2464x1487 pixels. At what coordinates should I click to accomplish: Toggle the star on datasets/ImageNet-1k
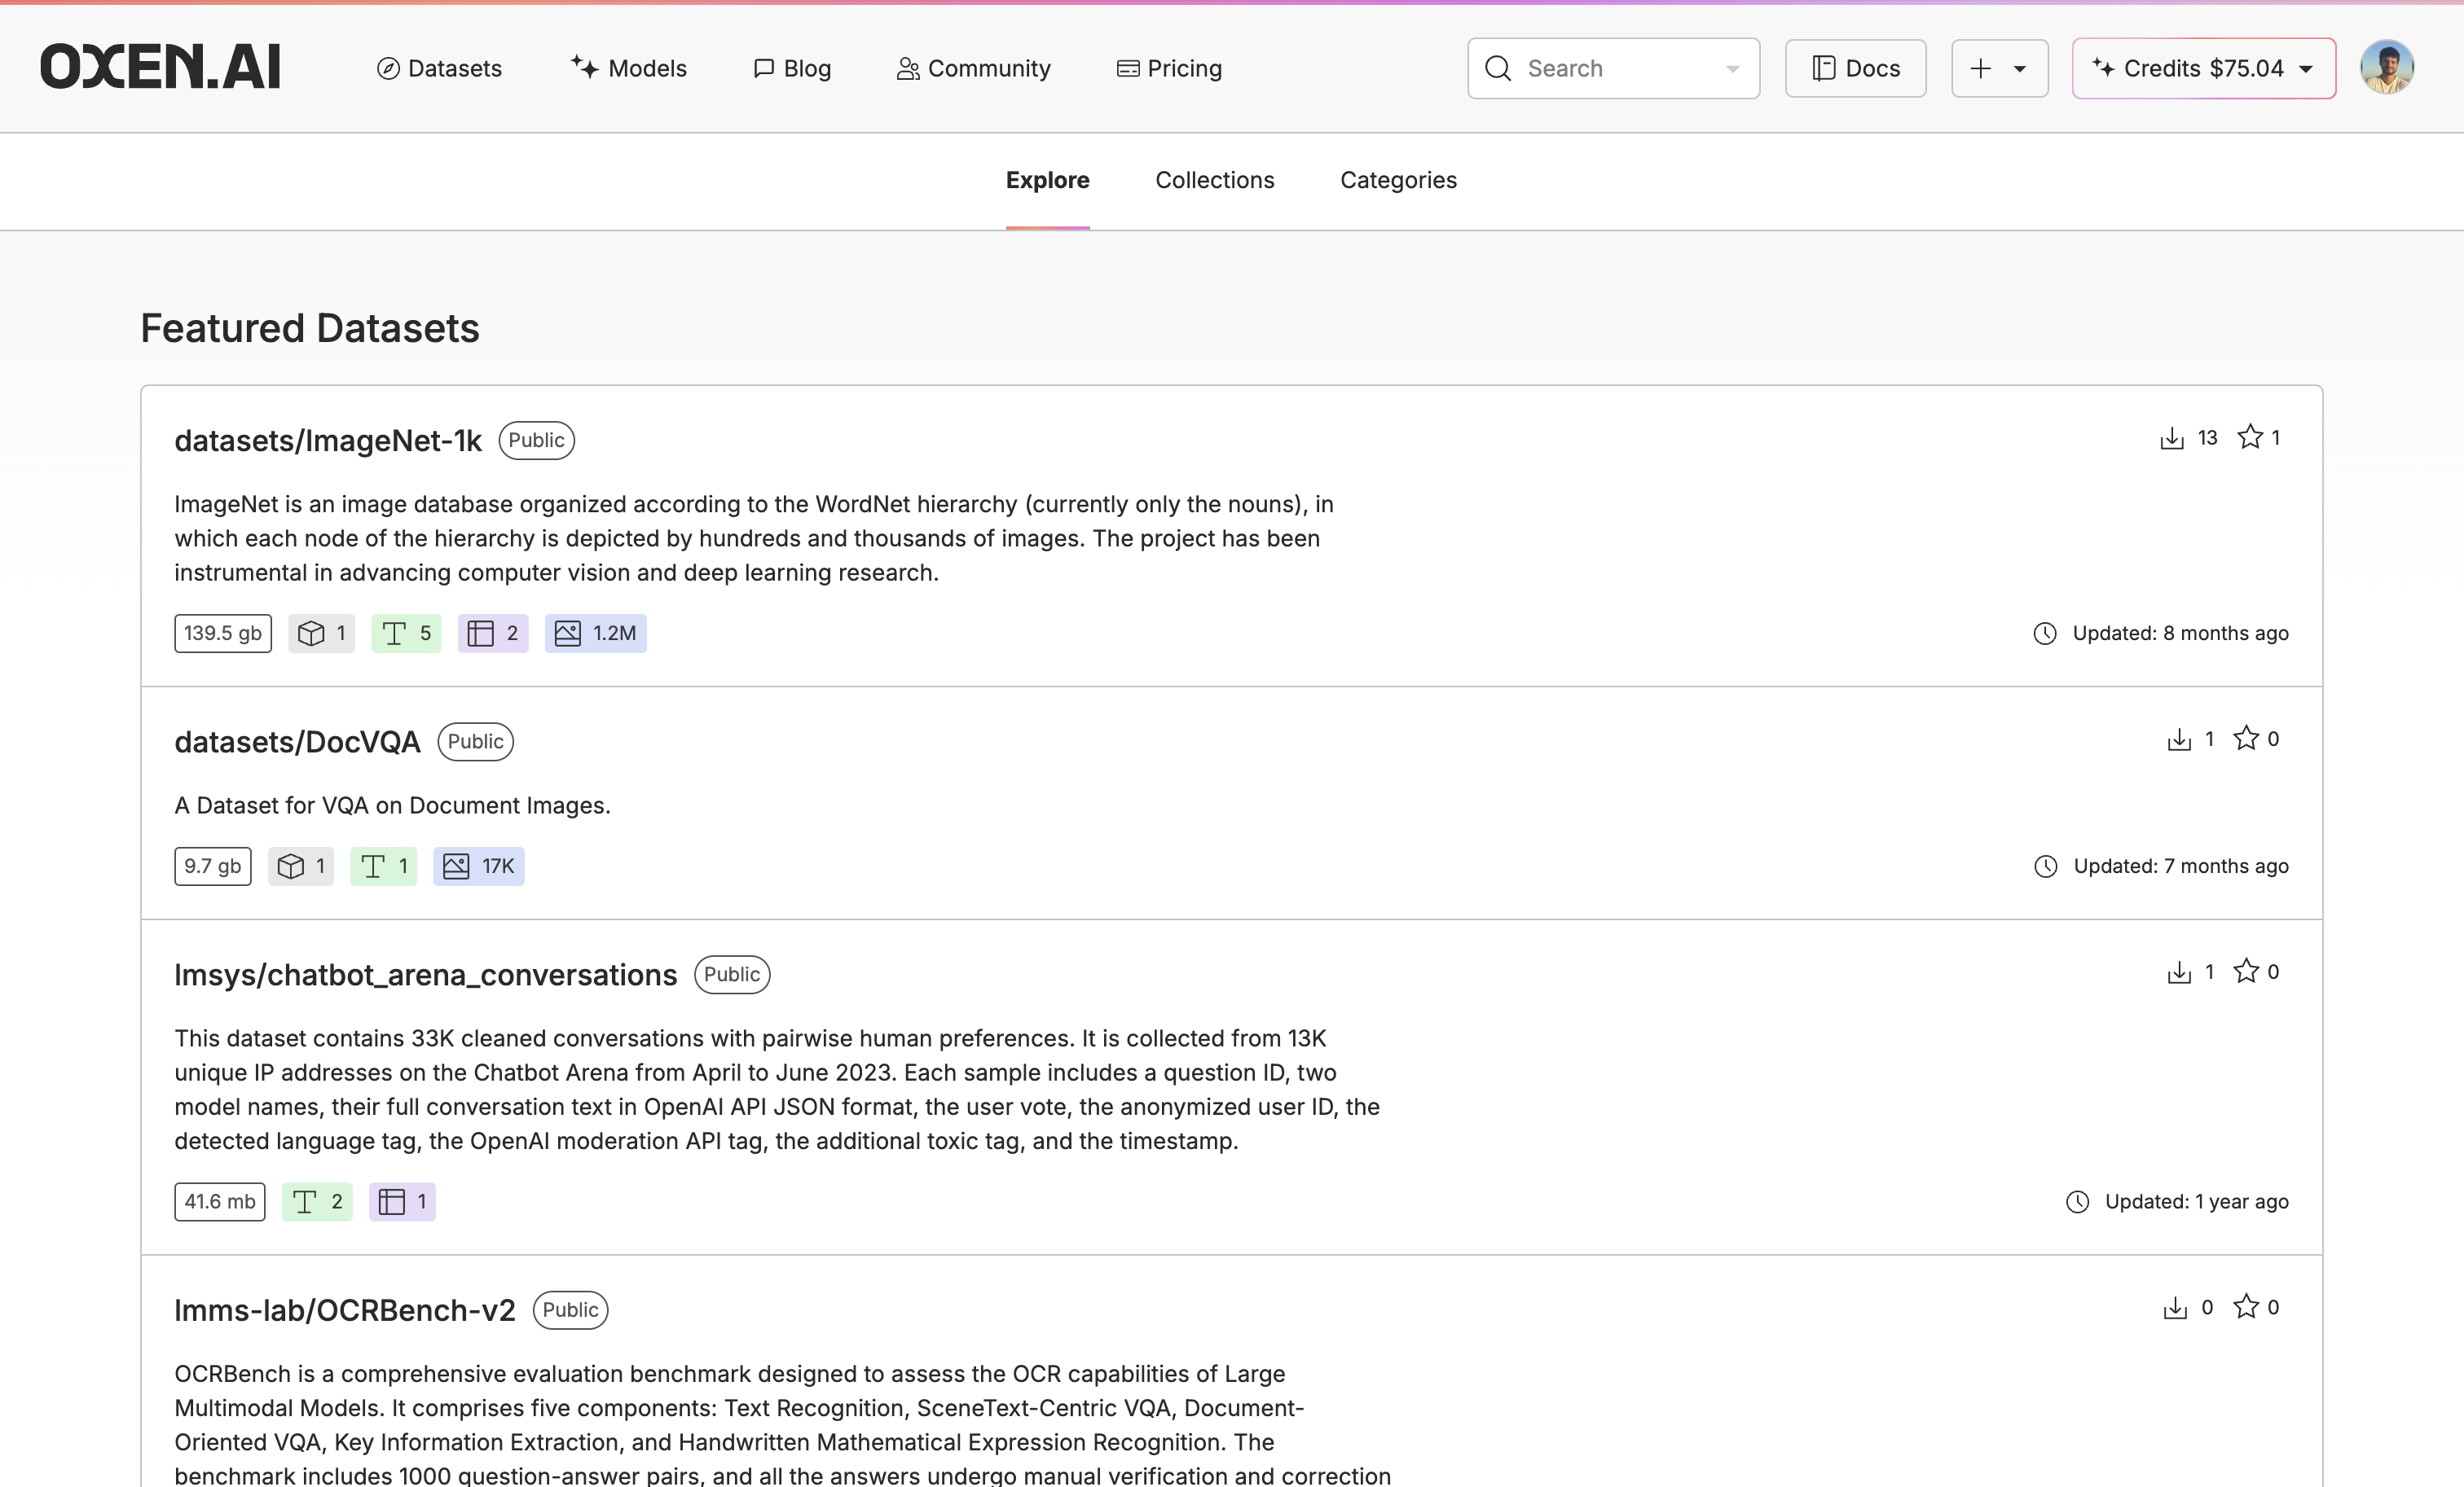(x=2251, y=436)
